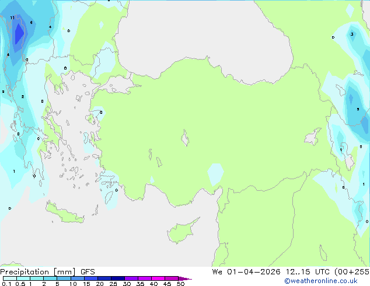Click the '40' legend scale label
Viewport: 370px width, 286px height.
153,284
